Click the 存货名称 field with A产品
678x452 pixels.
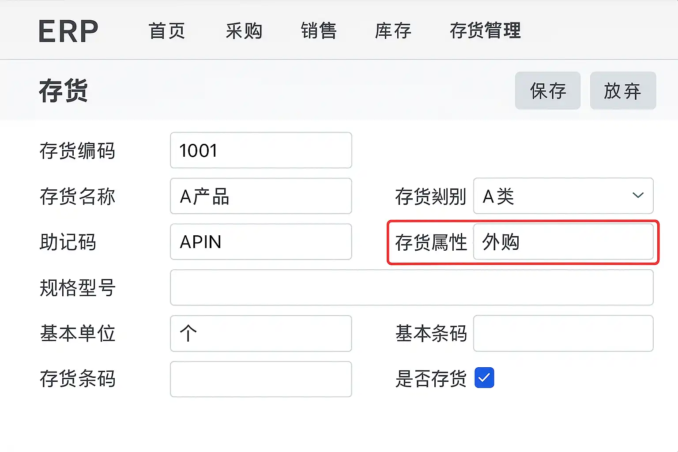coord(261,196)
